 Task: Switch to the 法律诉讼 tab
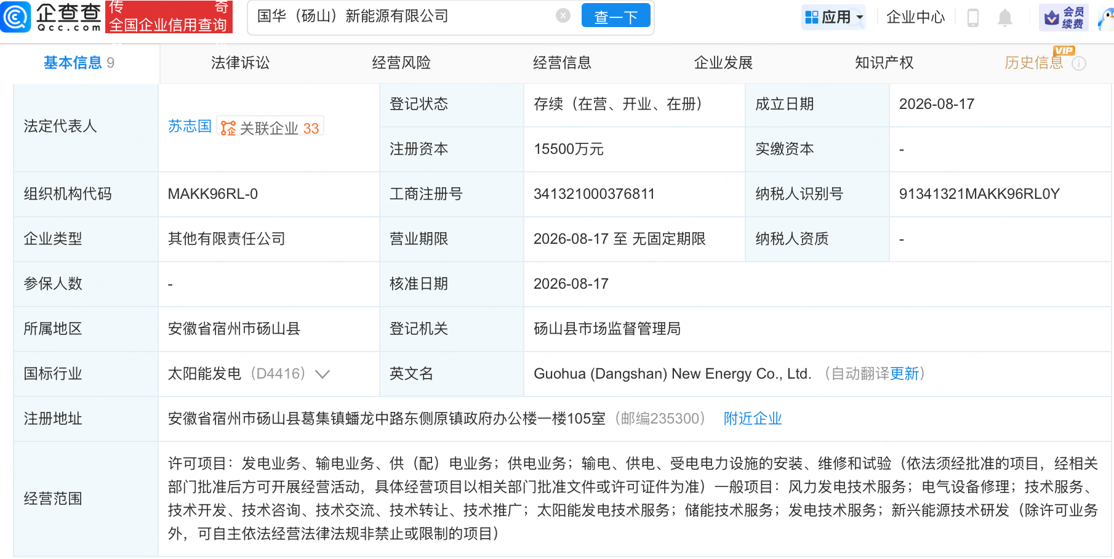[240, 63]
